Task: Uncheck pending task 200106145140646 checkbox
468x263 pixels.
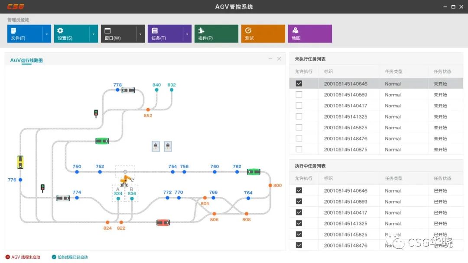Action: [299, 83]
